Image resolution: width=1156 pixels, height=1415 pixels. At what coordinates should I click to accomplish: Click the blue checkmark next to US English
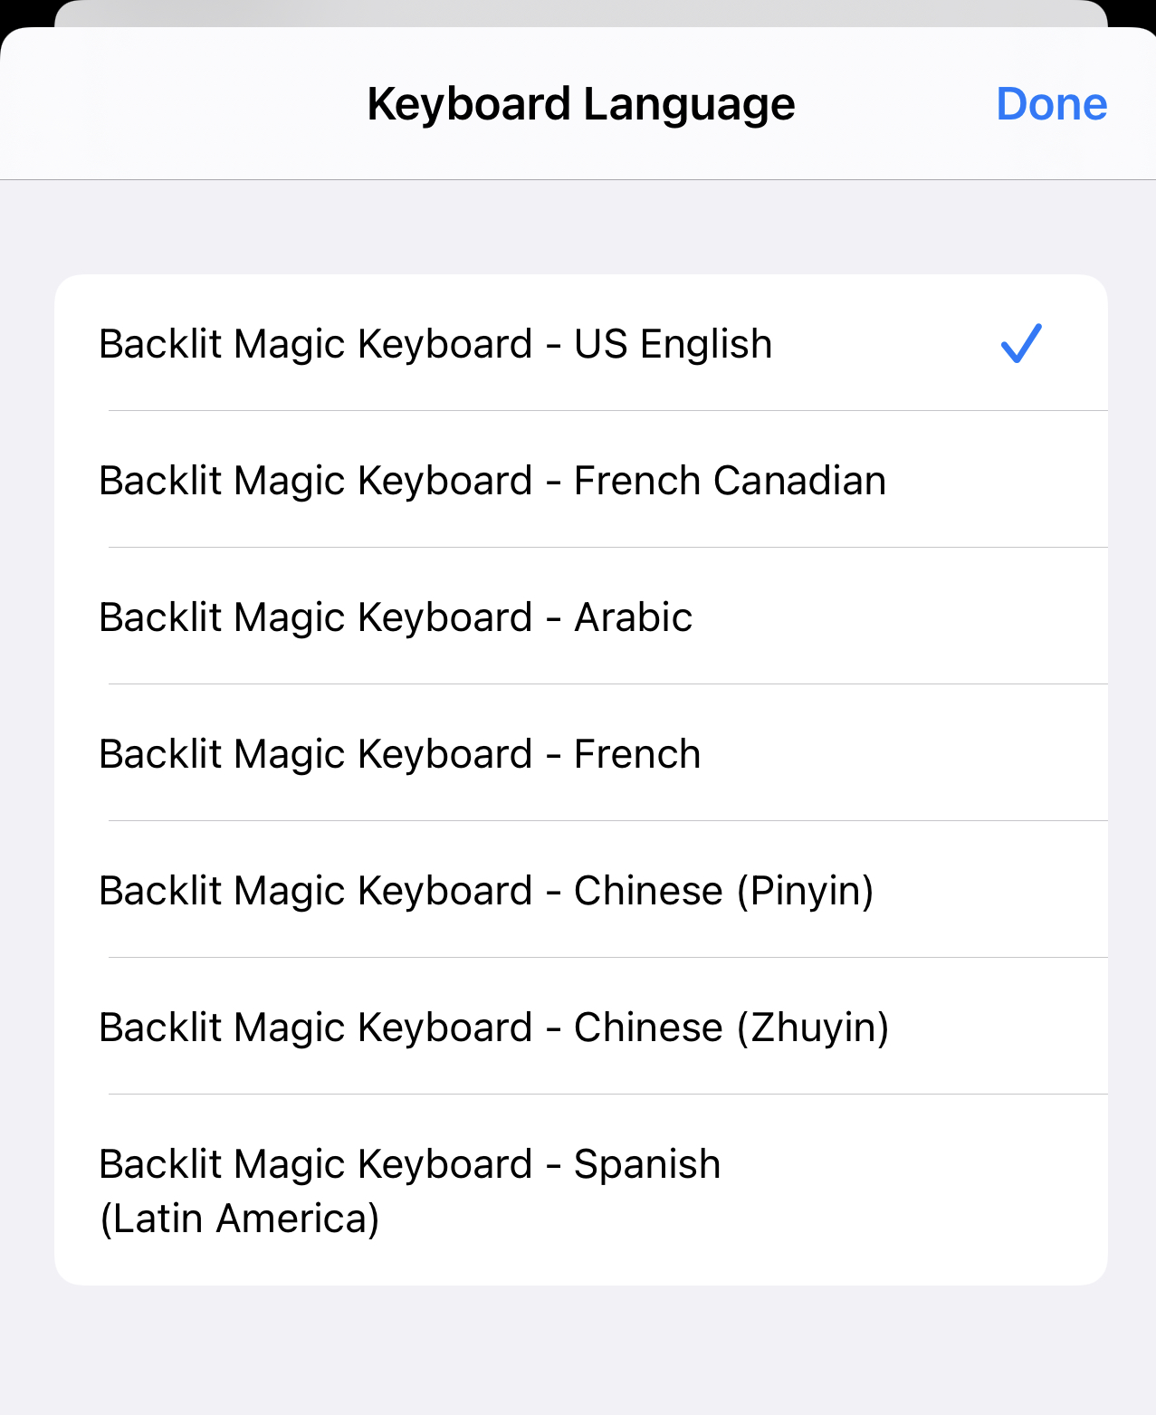pyautogui.click(x=1021, y=344)
